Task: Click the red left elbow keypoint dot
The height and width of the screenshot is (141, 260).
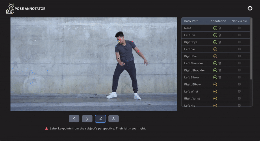Action: pyautogui.click(x=138, y=51)
